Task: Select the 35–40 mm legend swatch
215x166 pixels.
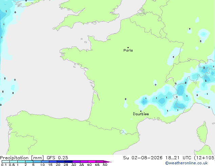Action: (84, 162)
